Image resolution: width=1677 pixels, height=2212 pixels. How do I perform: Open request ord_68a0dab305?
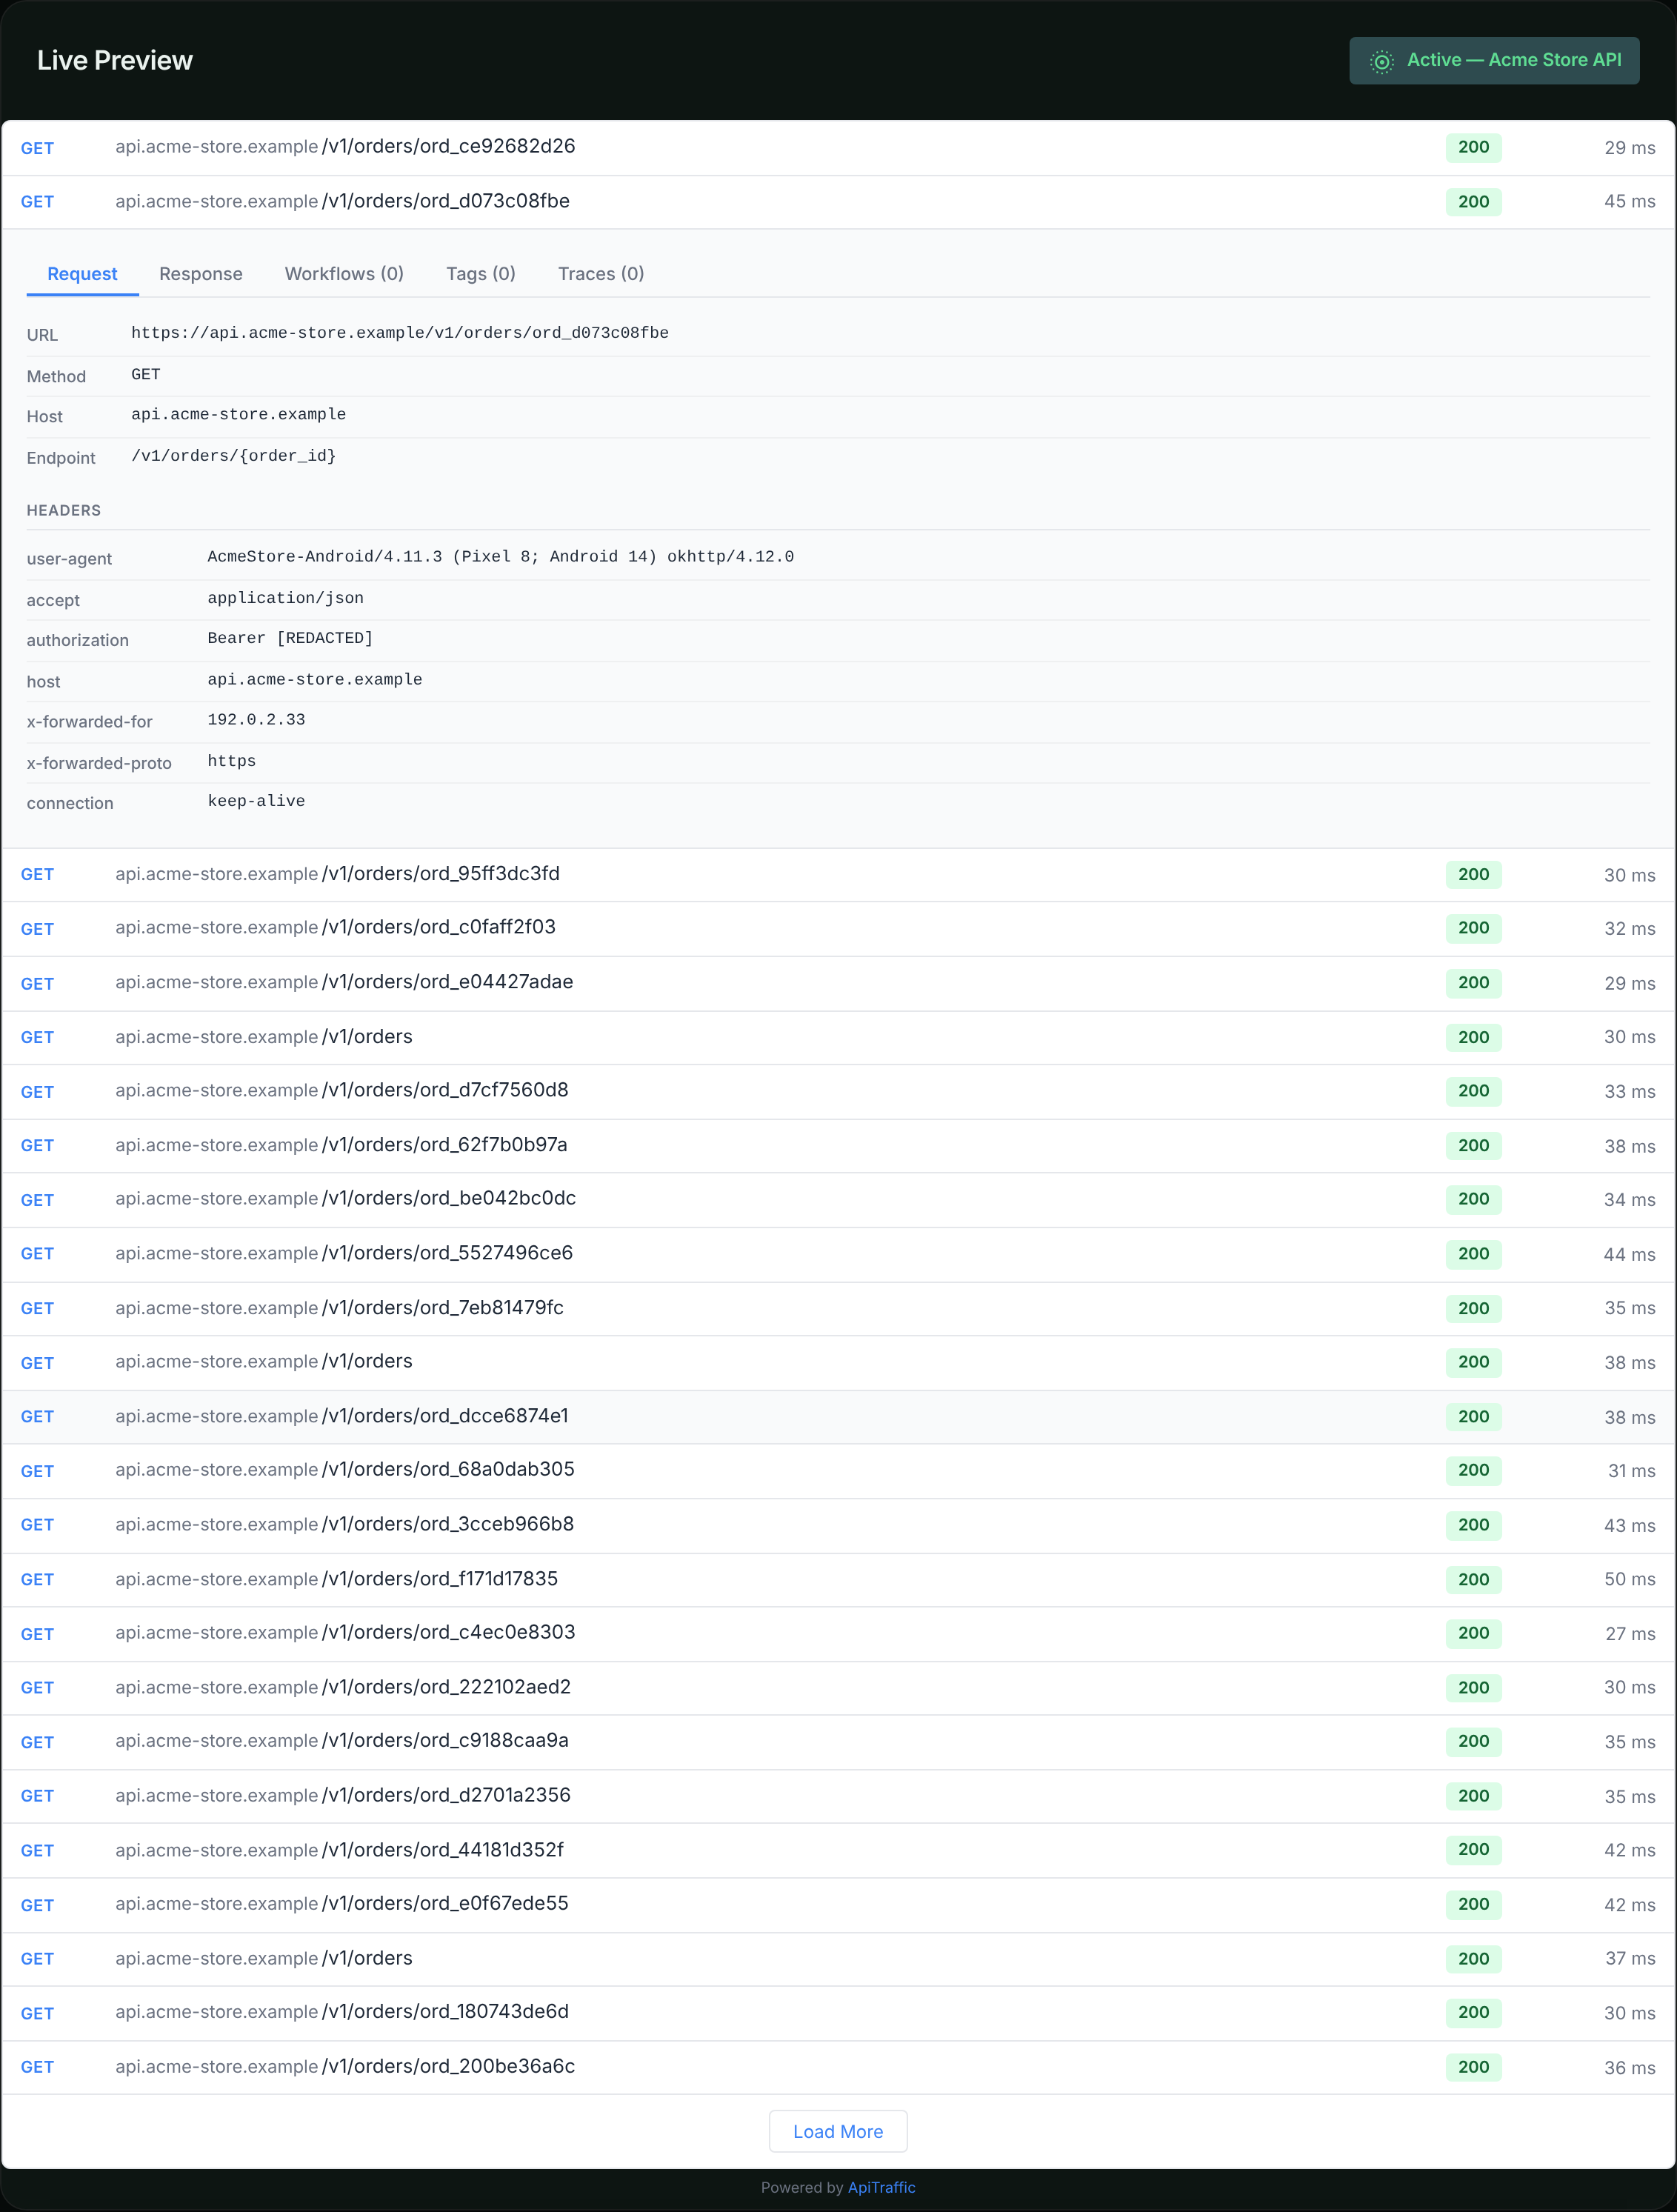(x=838, y=1471)
